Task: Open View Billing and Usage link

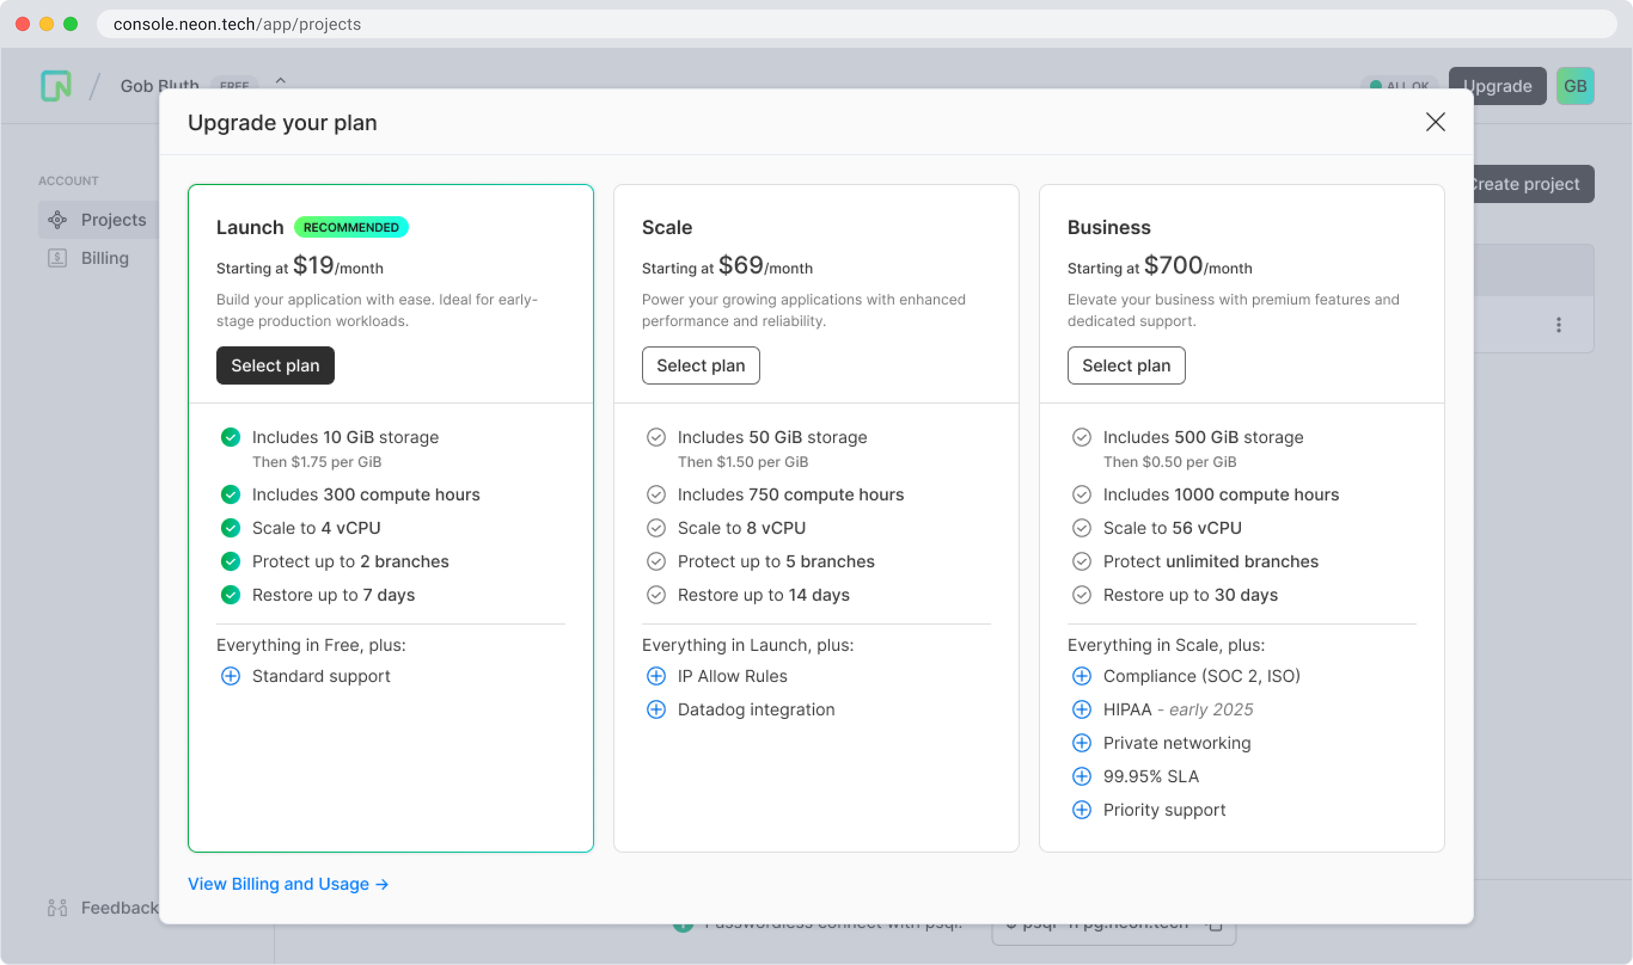Action: pyautogui.click(x=288, y=884)
